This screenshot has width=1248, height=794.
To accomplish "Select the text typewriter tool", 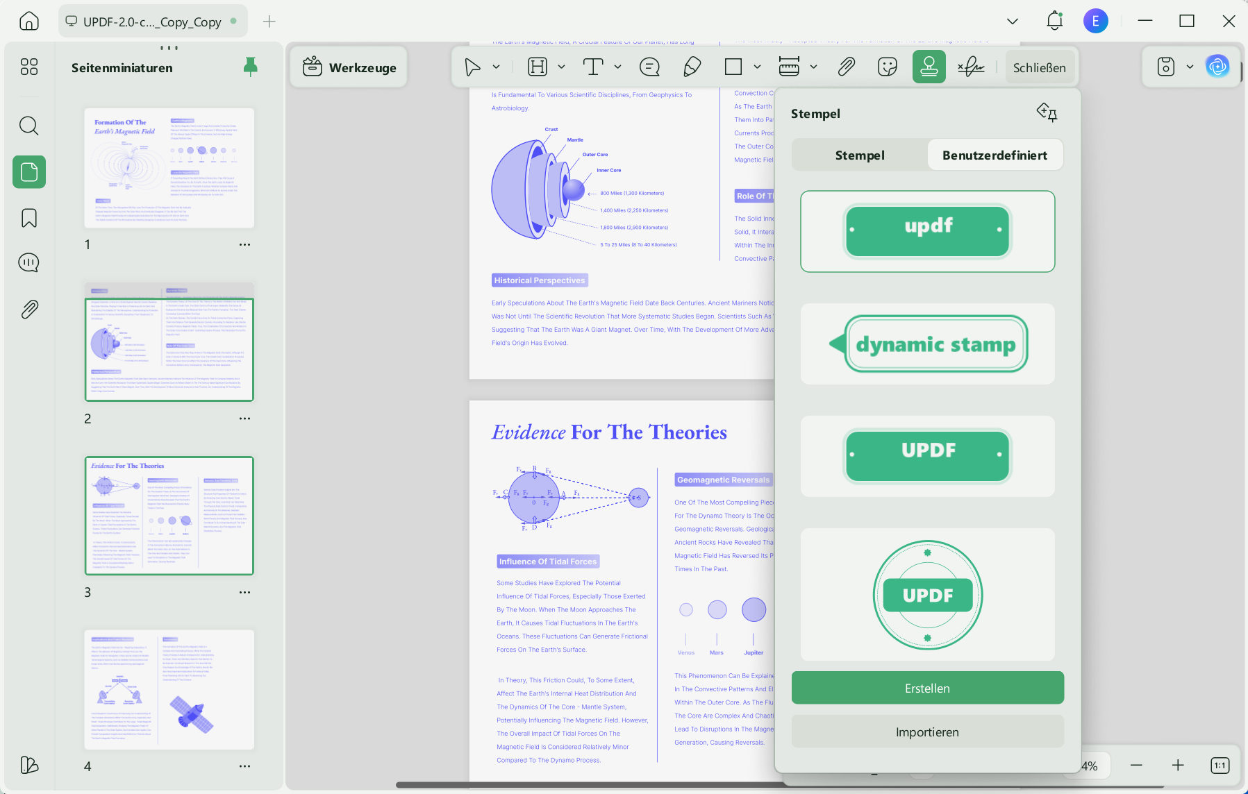I will pyautogui.click(x=593, y=67).
